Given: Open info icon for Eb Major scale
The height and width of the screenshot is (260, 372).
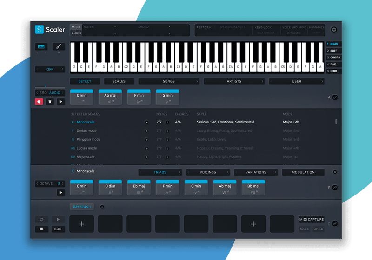Looking at the screenshot, I should point(167,157).
